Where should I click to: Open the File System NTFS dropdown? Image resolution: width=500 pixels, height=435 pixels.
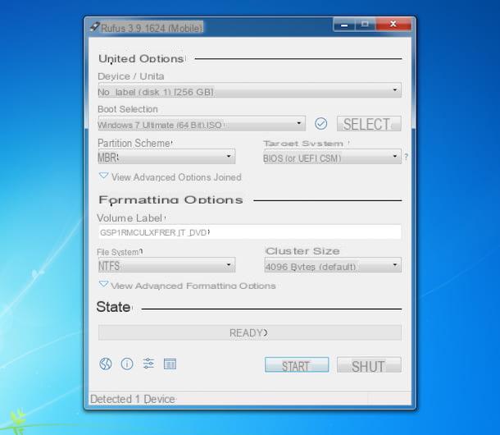pos(166,265)
